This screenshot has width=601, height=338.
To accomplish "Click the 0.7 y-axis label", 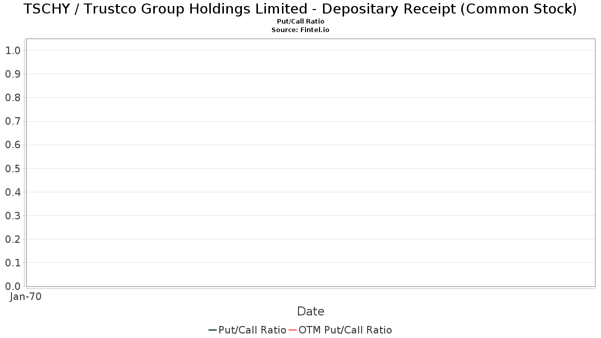I will tap(13, 121).
